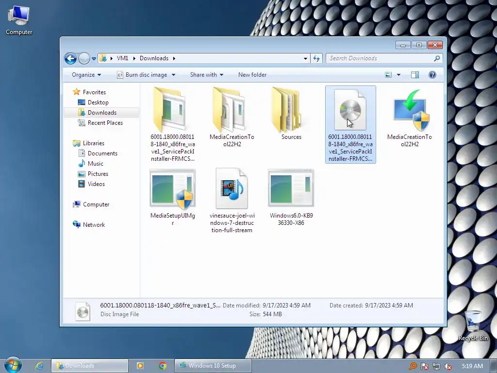Toggle the preview pane
The height and width of the screenshot is (373, 497).
click(x=415, y=75)
